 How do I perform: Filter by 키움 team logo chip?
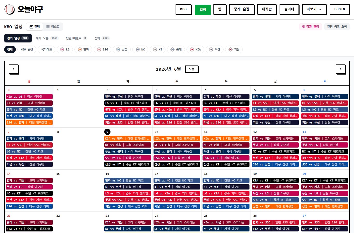(x=234, y=49)
